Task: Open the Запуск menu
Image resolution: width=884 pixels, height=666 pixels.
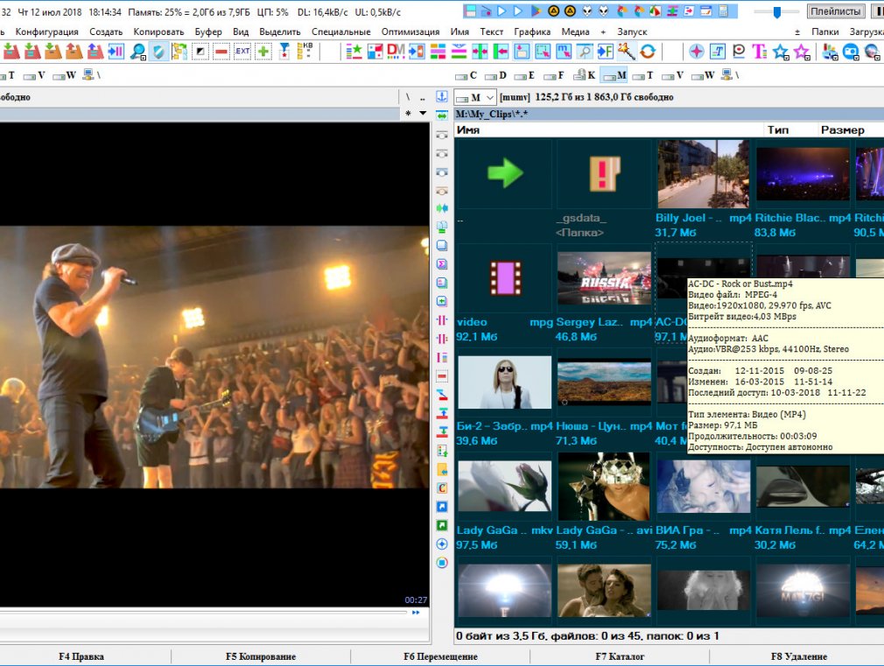Action: pos(632,32)
